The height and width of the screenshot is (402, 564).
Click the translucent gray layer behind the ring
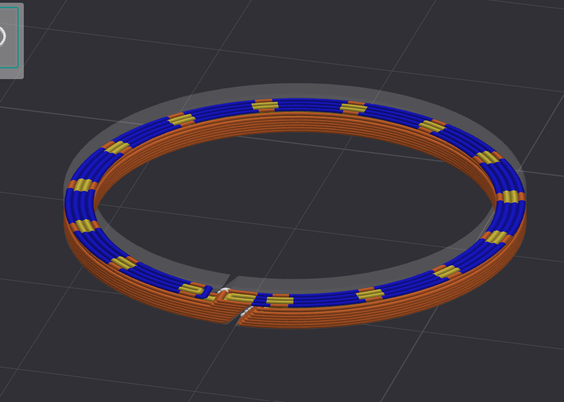pos(295,91)
